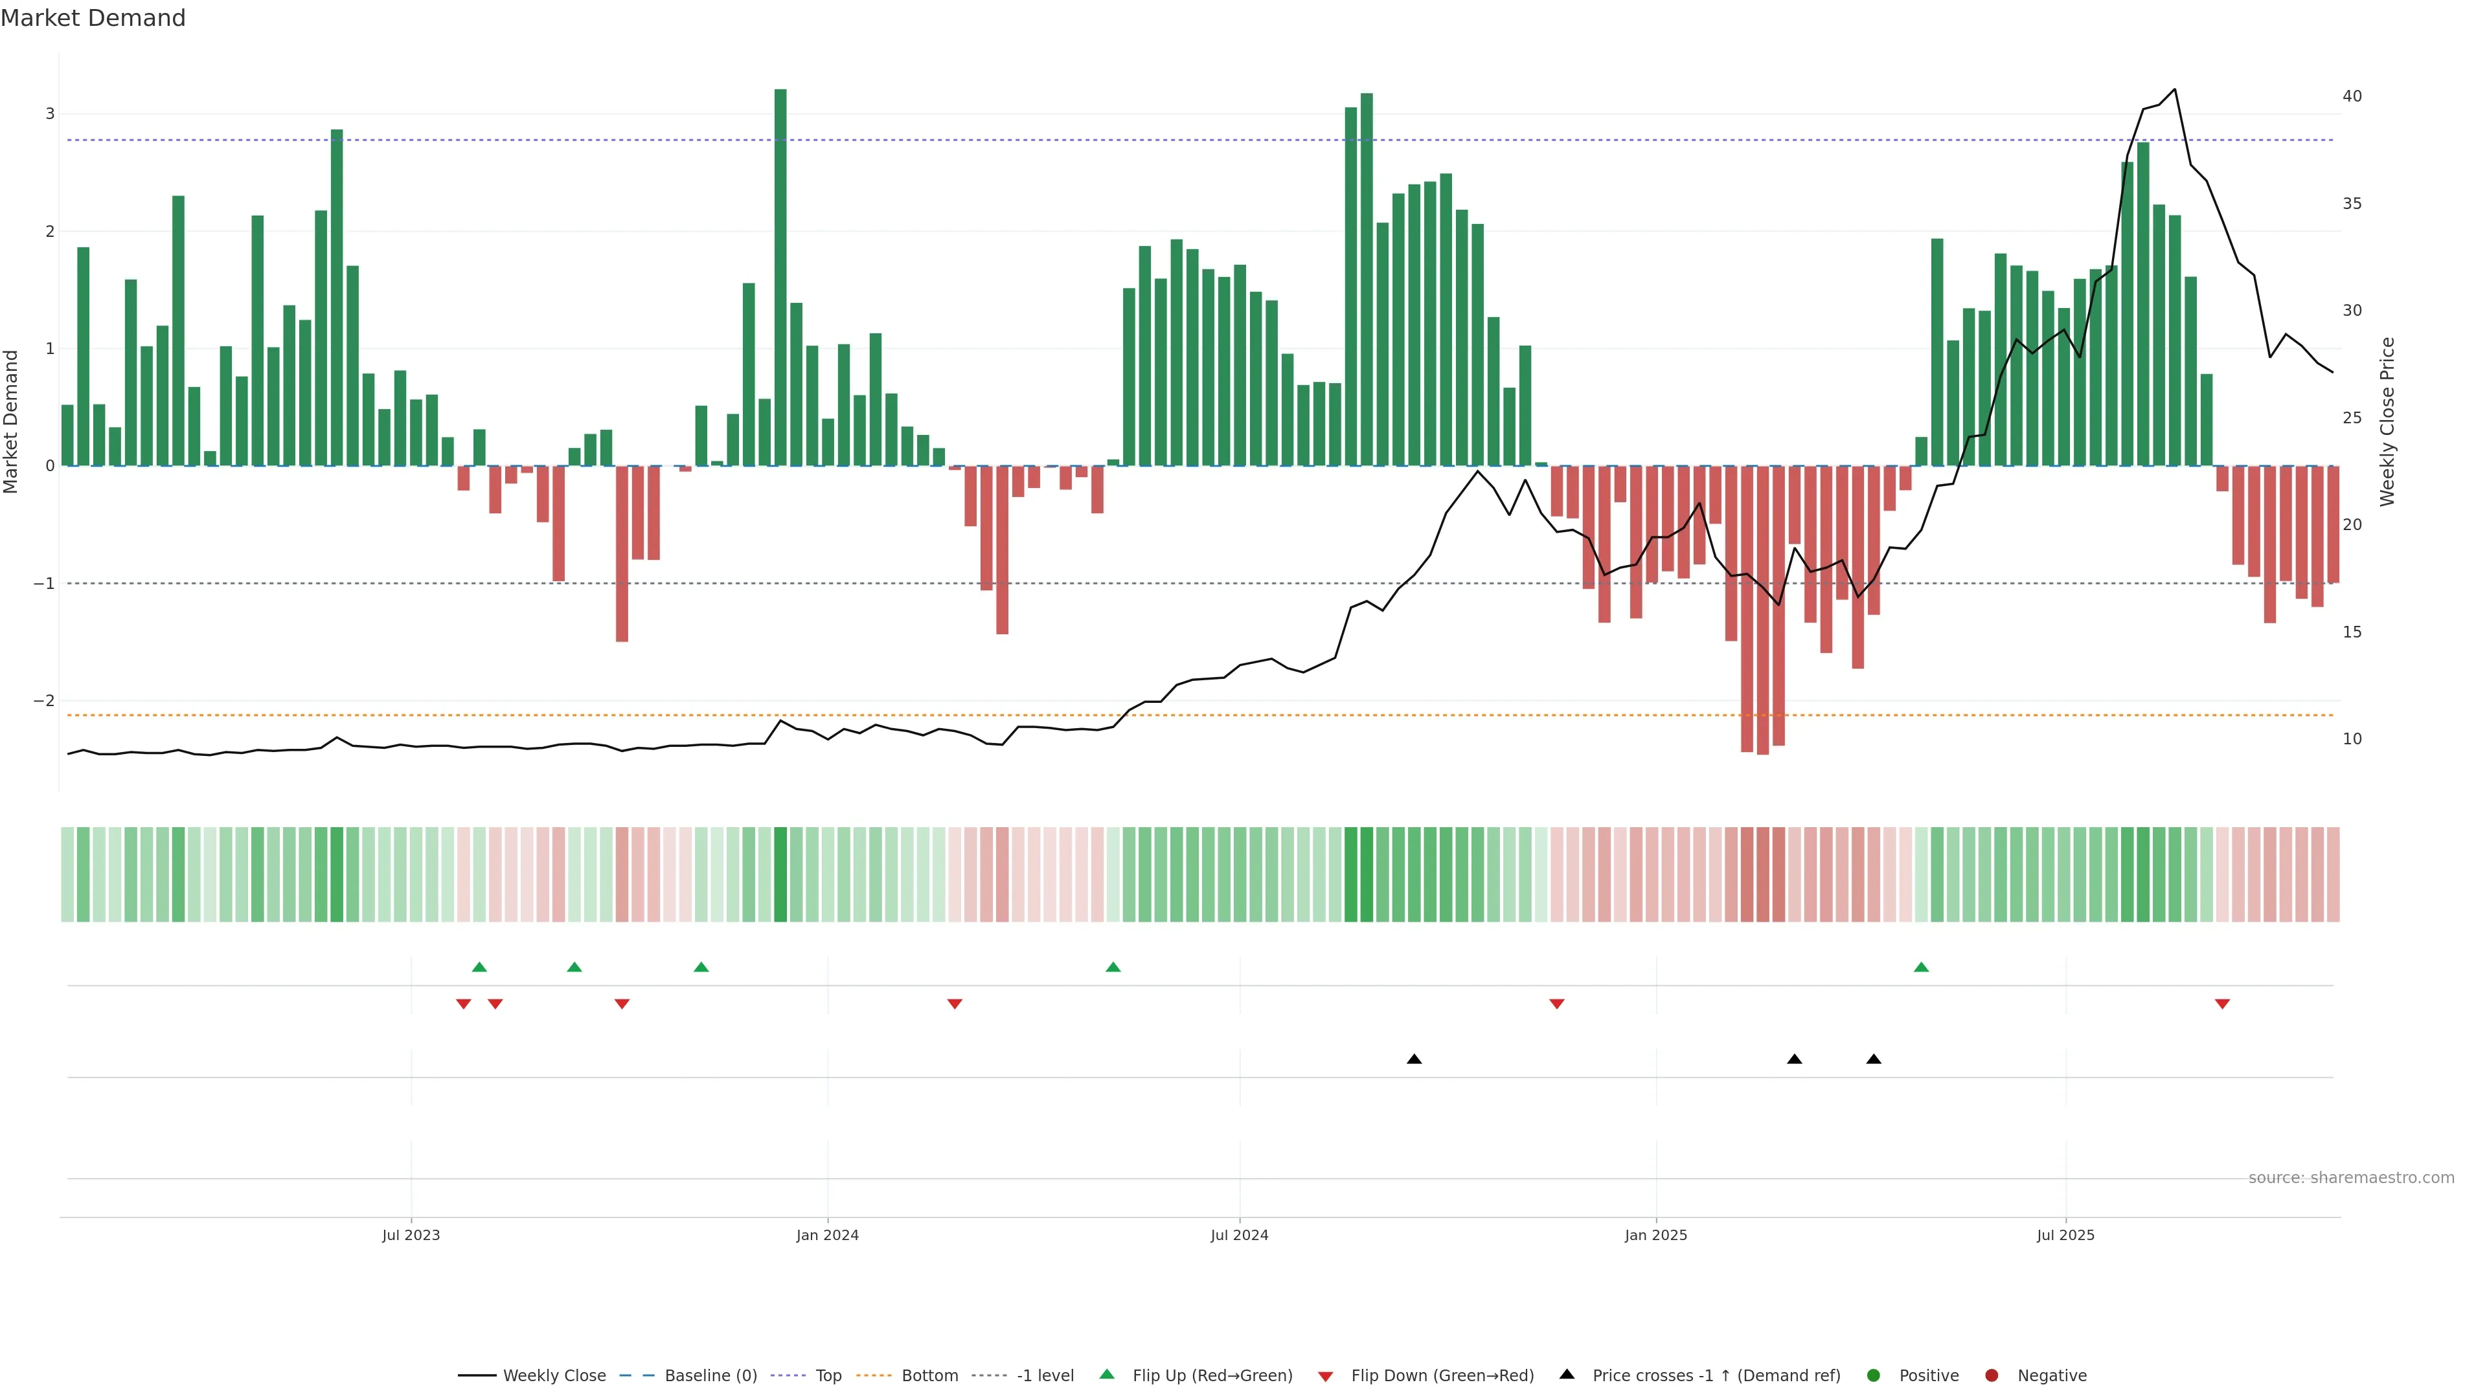Image resolution: width=2487 pixels, height=1398 pixels.
Task: Click the Weekly Close Price axis title
Action: [2387, 421]
